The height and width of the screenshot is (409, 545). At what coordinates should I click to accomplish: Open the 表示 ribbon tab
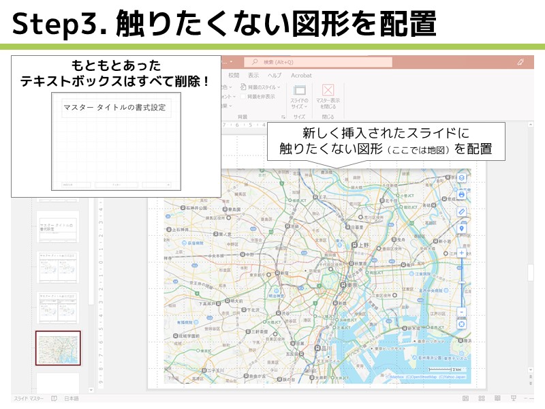click(253, 75)
